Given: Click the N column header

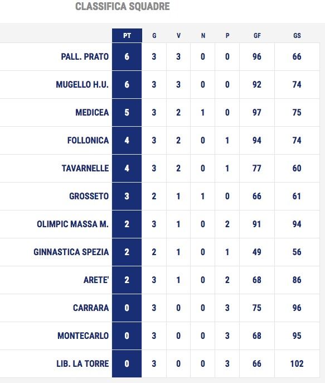Looking at the screenshot, I should [203, 36].
